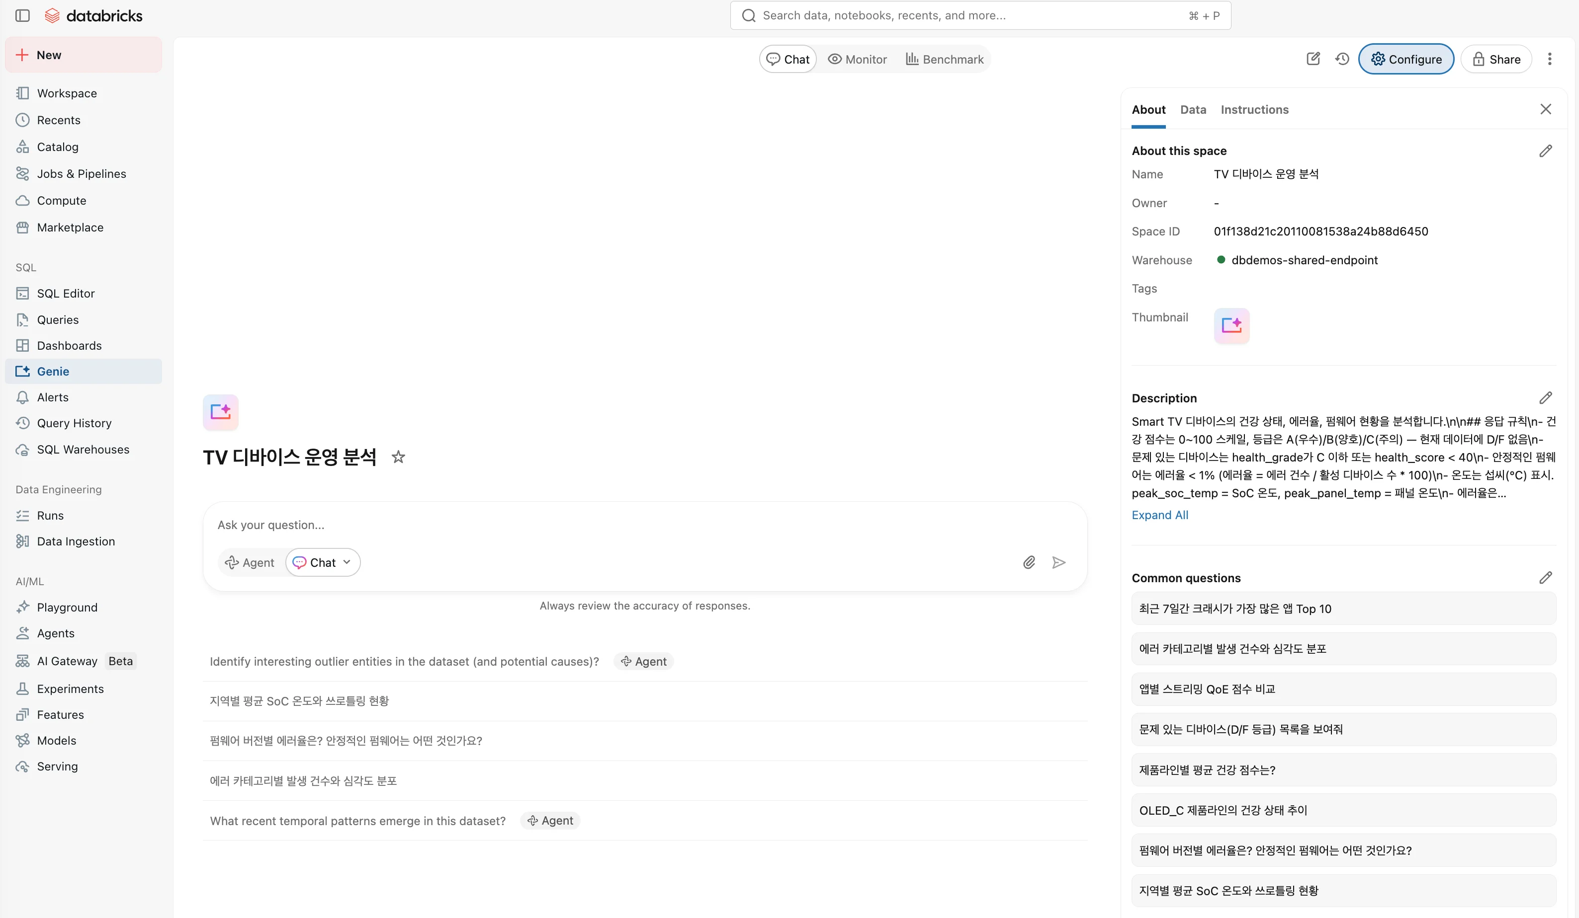Click the Space ID value
1579x918 pixels.
click(x=1321, y=231)
